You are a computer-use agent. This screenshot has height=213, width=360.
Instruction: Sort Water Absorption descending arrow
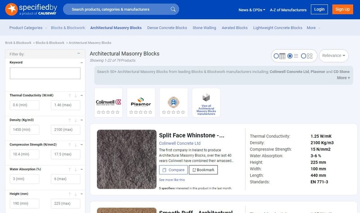tap(76, 169)
